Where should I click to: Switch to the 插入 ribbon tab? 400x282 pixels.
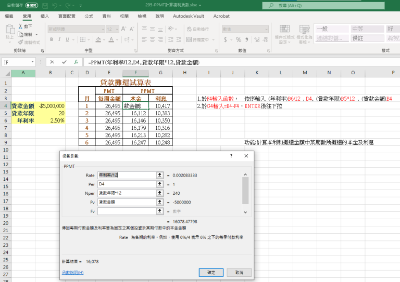(x=45, y=16)
